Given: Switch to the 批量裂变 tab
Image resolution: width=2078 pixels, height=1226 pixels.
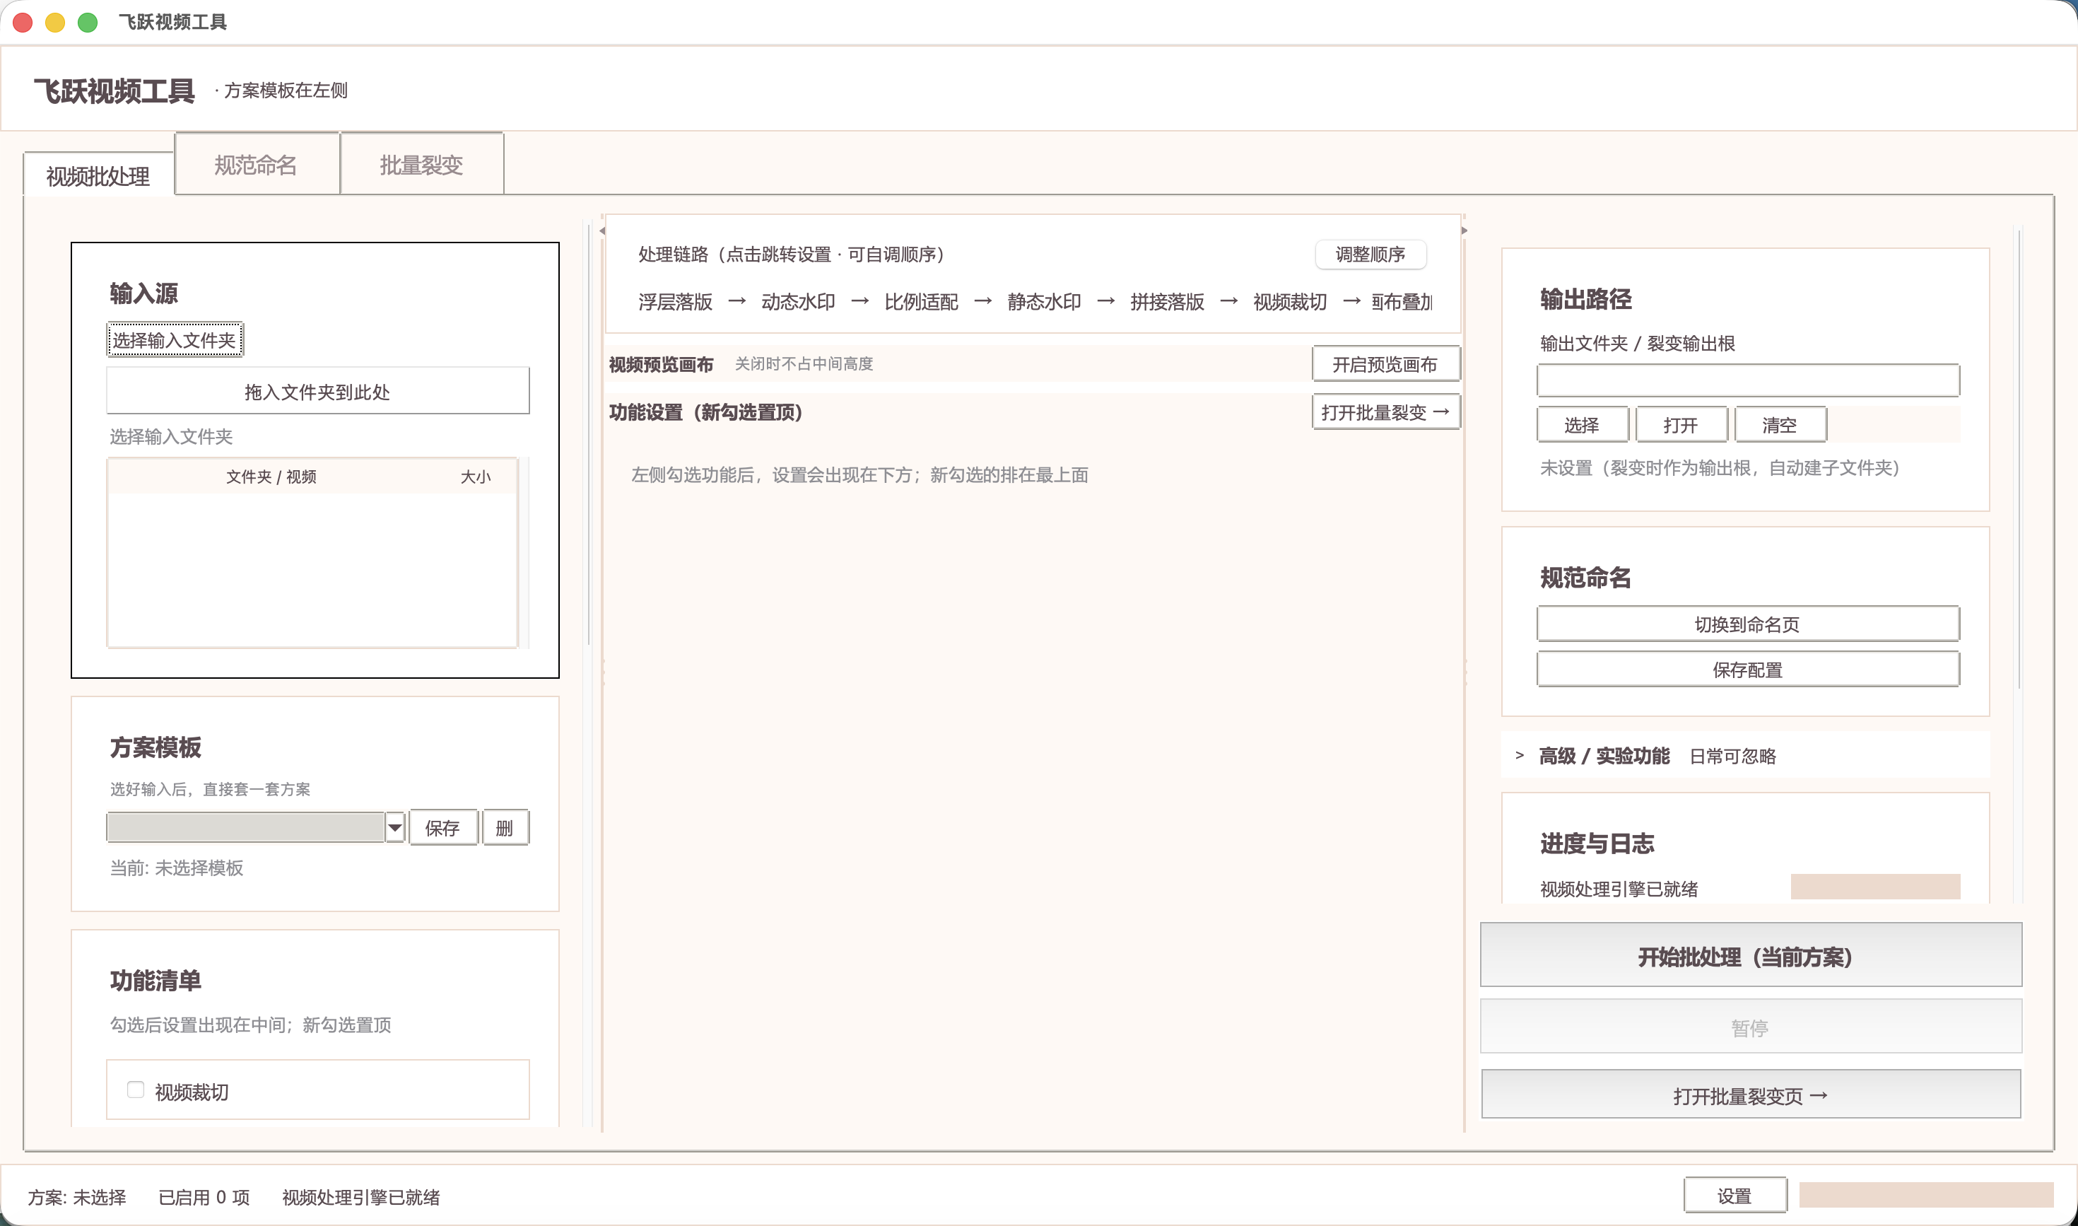Looking at the screenshot, I should click(421, 165).
